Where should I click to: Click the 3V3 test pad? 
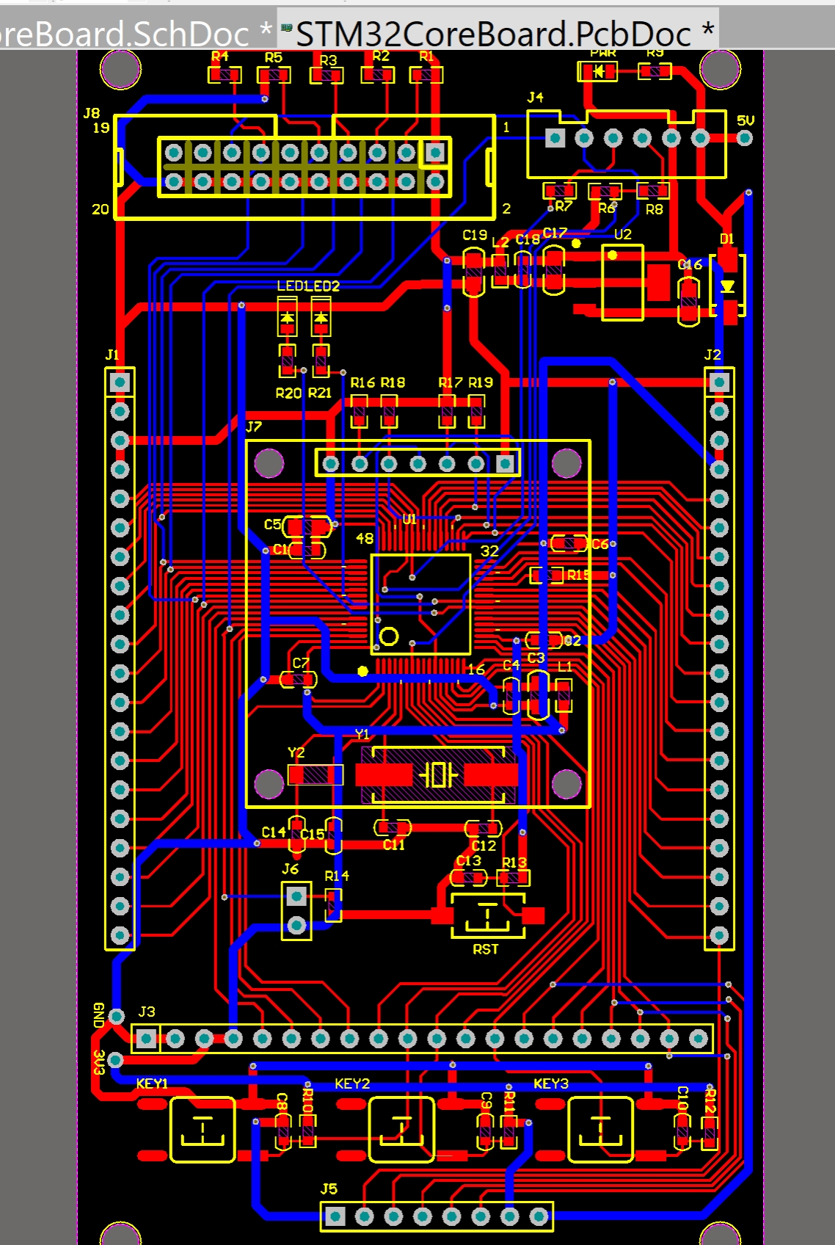[x=116, y=1059]
